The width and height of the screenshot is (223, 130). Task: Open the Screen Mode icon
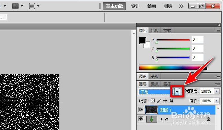[32, 6]
